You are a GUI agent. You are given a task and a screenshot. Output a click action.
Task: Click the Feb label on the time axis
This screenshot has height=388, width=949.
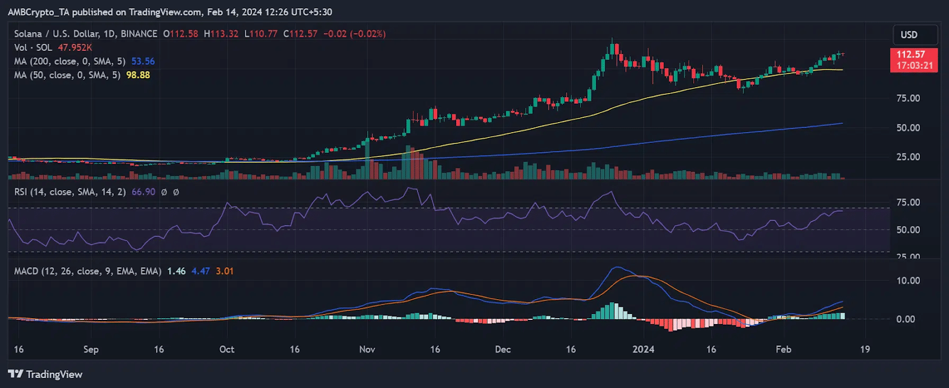tap(784, 349)
